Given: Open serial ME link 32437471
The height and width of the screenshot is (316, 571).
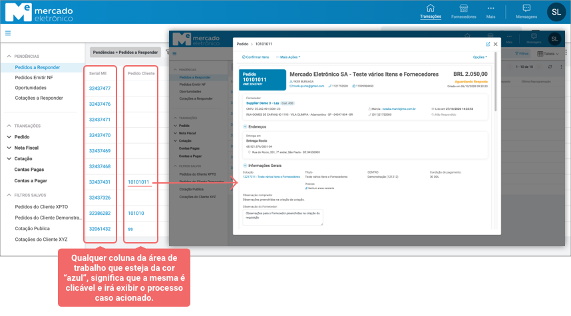Looking at the screenshot, I should pyautogui.click(x=100, y=120).
